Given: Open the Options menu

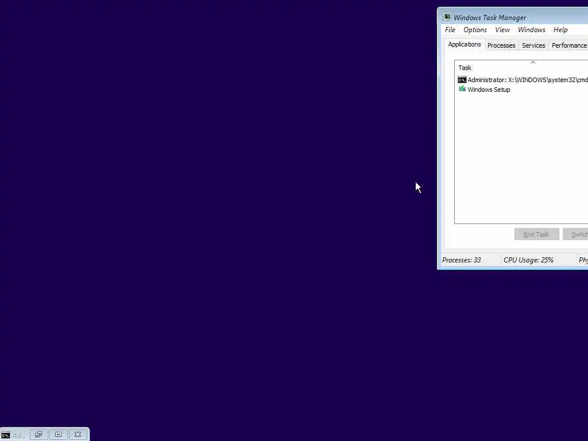Looking at the screenshot, I should 475,30.
